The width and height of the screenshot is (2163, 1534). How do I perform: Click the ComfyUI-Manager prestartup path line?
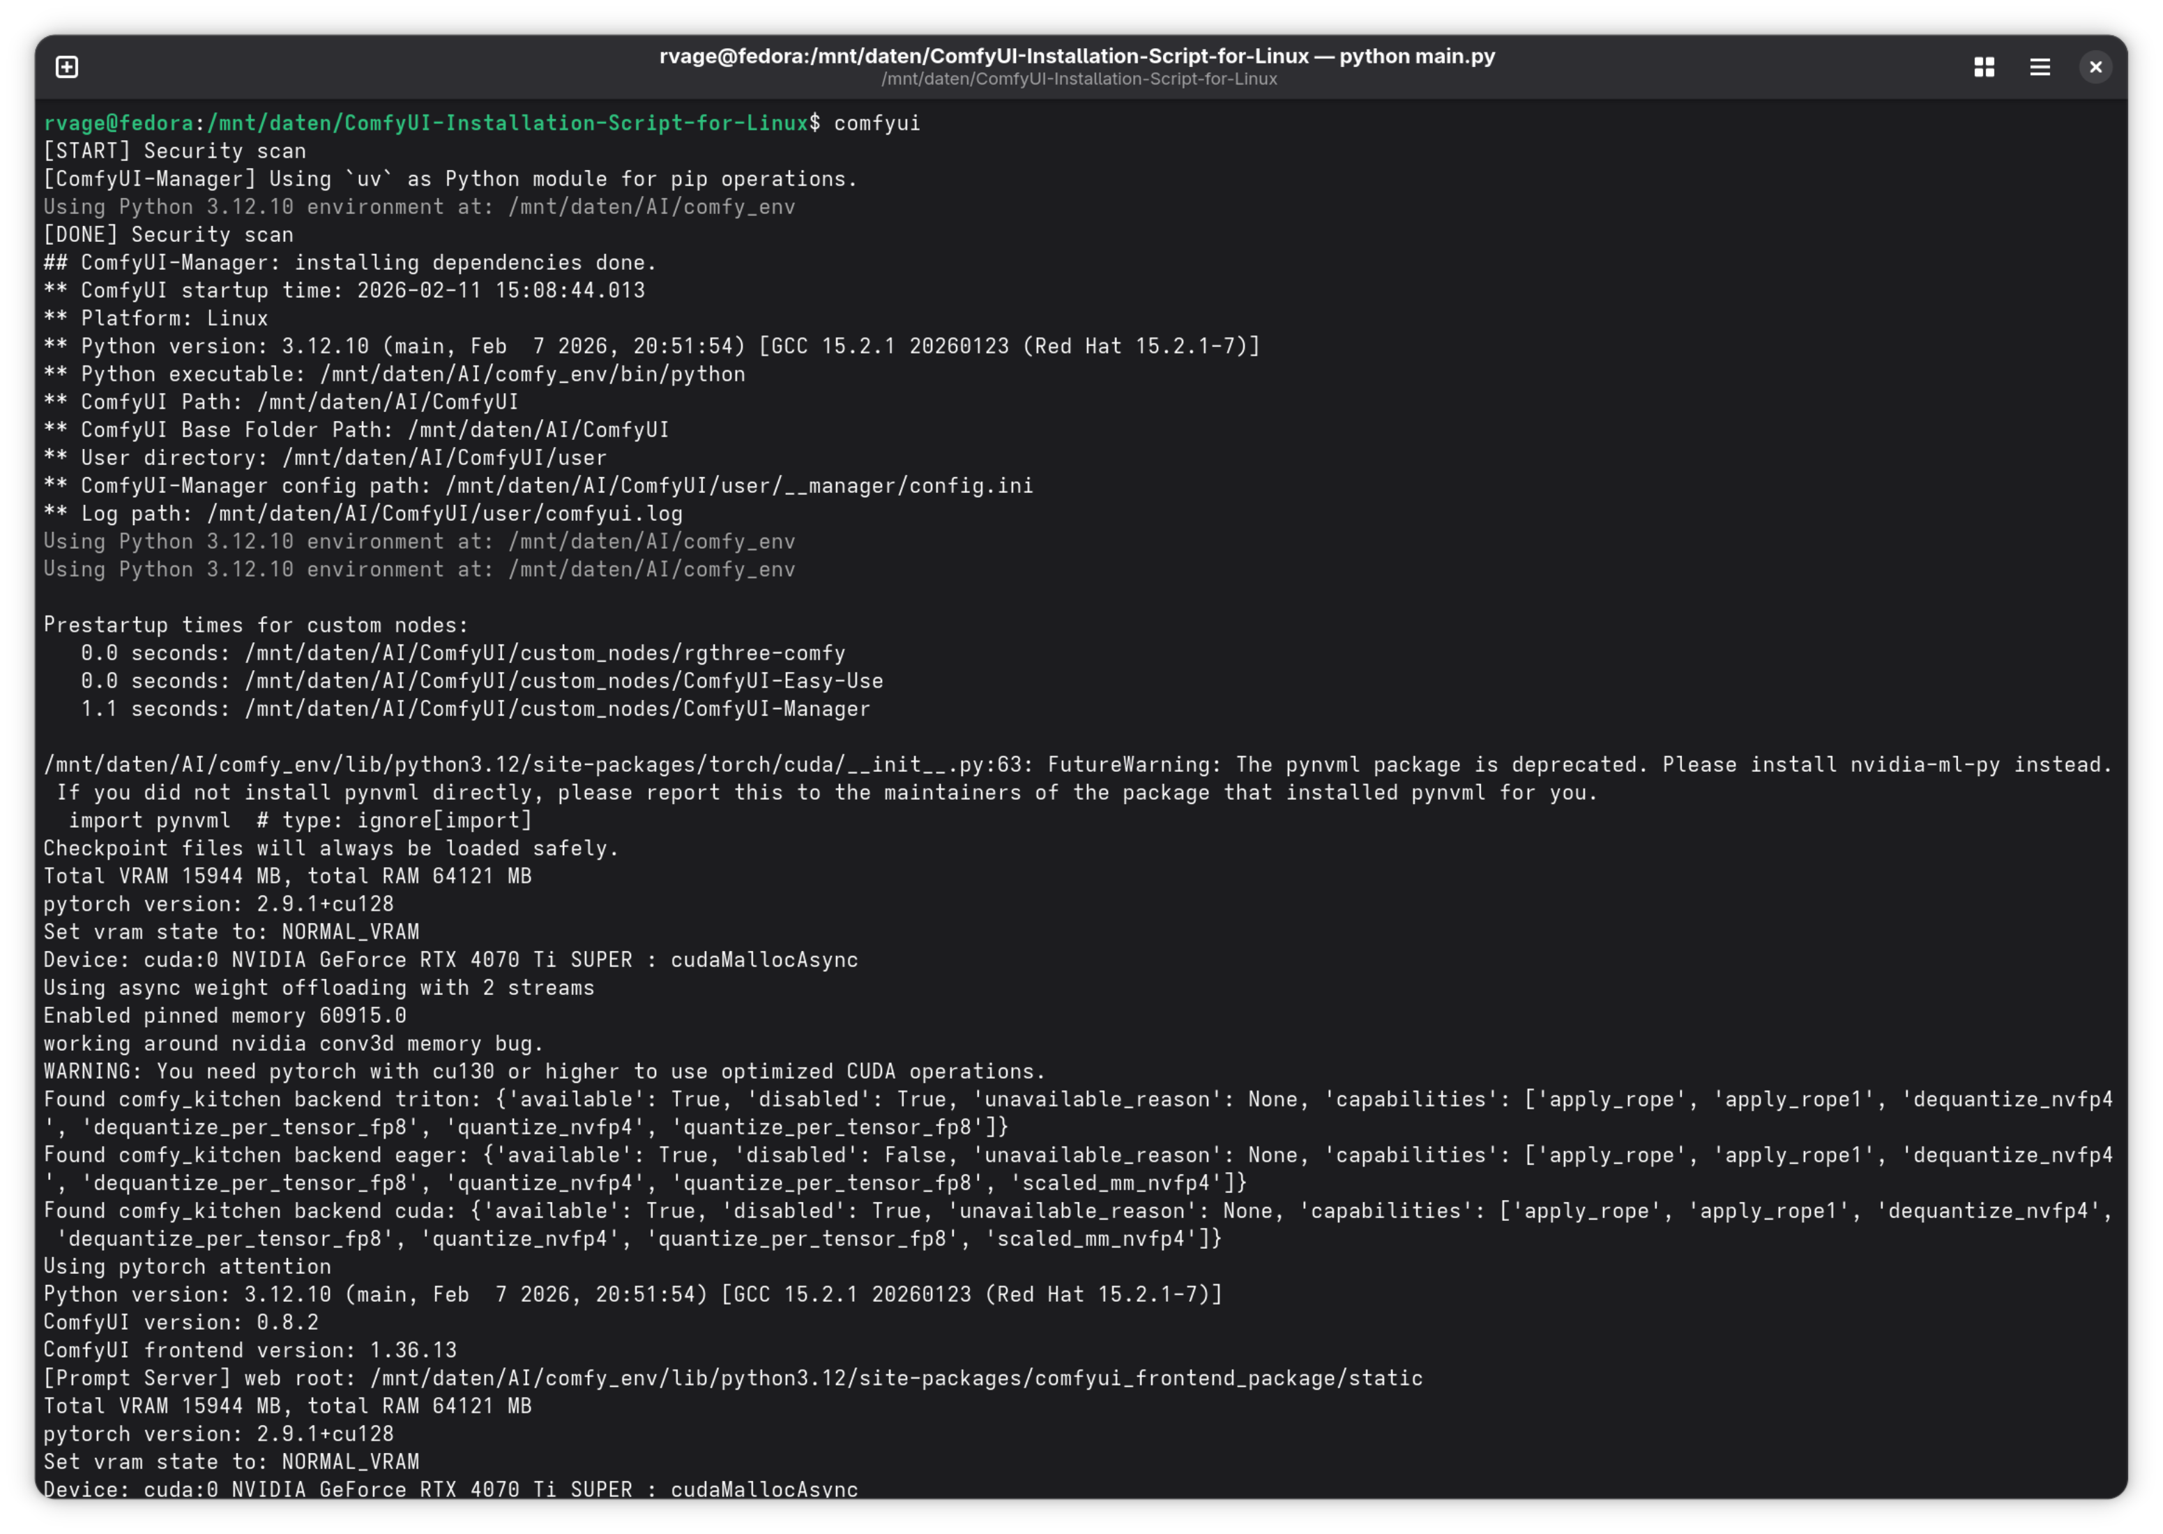point(475,709)
